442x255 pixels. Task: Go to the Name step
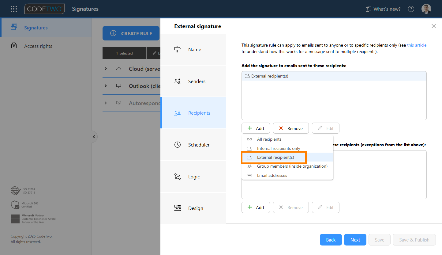click(193, 49)
